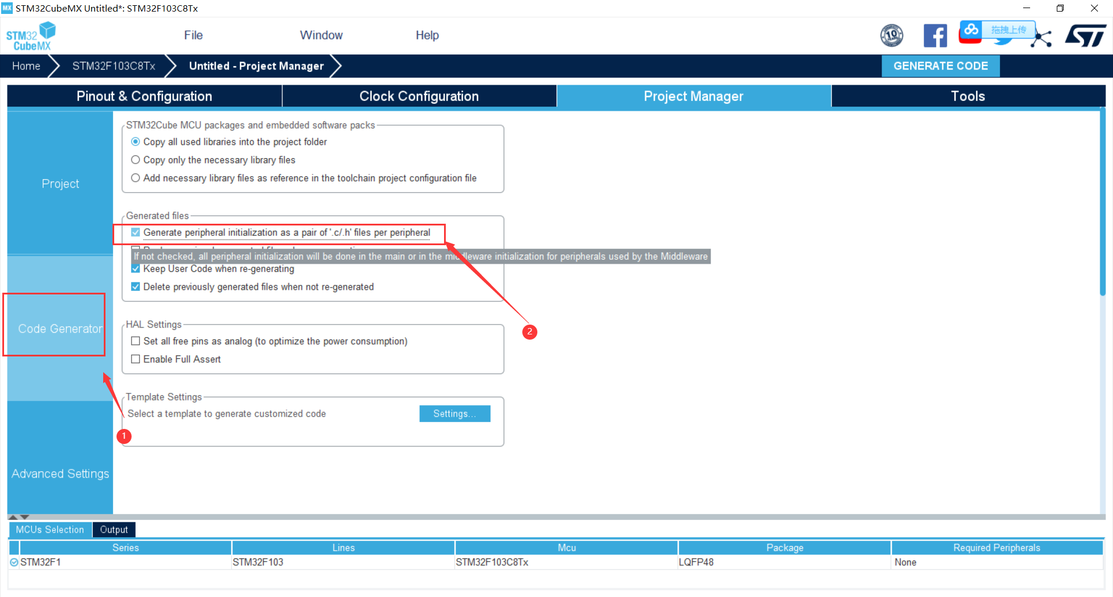Viewport: 1113px width, 597px height.
Task: Switch to Pinout & Configuration tab
Action: [144, 96]
